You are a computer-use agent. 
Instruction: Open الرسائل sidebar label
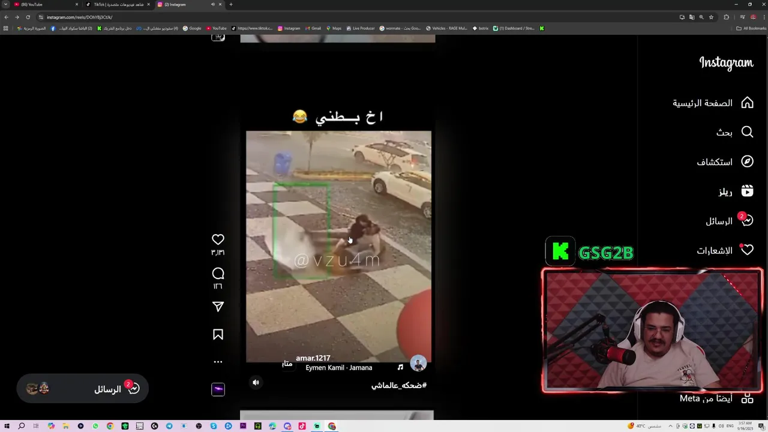tap(719, 221)
